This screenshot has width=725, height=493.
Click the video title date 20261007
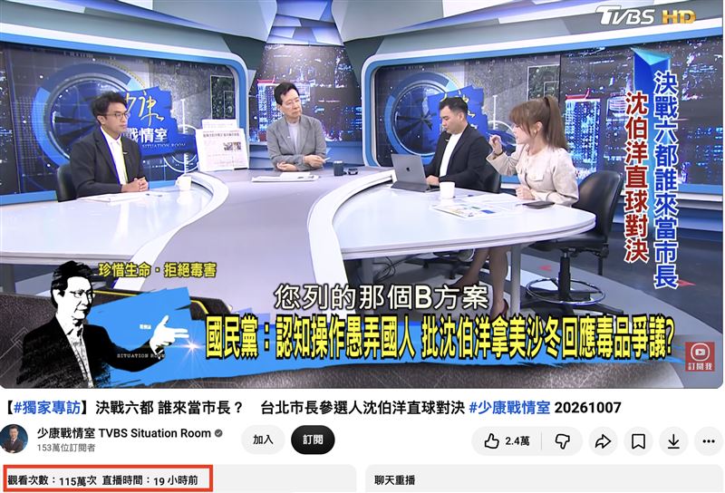tap(587, 408)
